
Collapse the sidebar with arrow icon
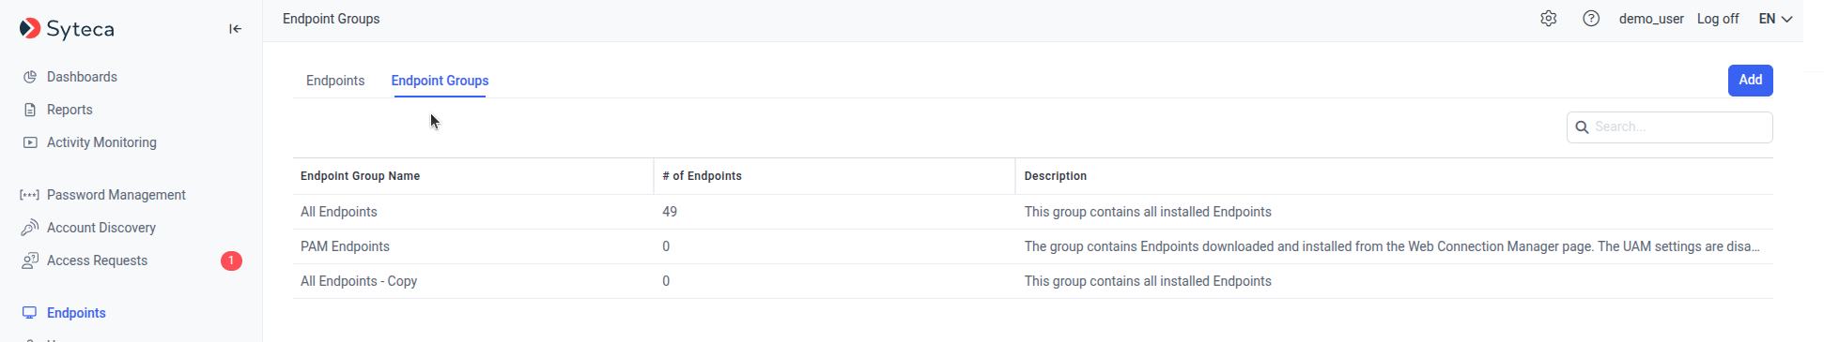coord(235,29)
